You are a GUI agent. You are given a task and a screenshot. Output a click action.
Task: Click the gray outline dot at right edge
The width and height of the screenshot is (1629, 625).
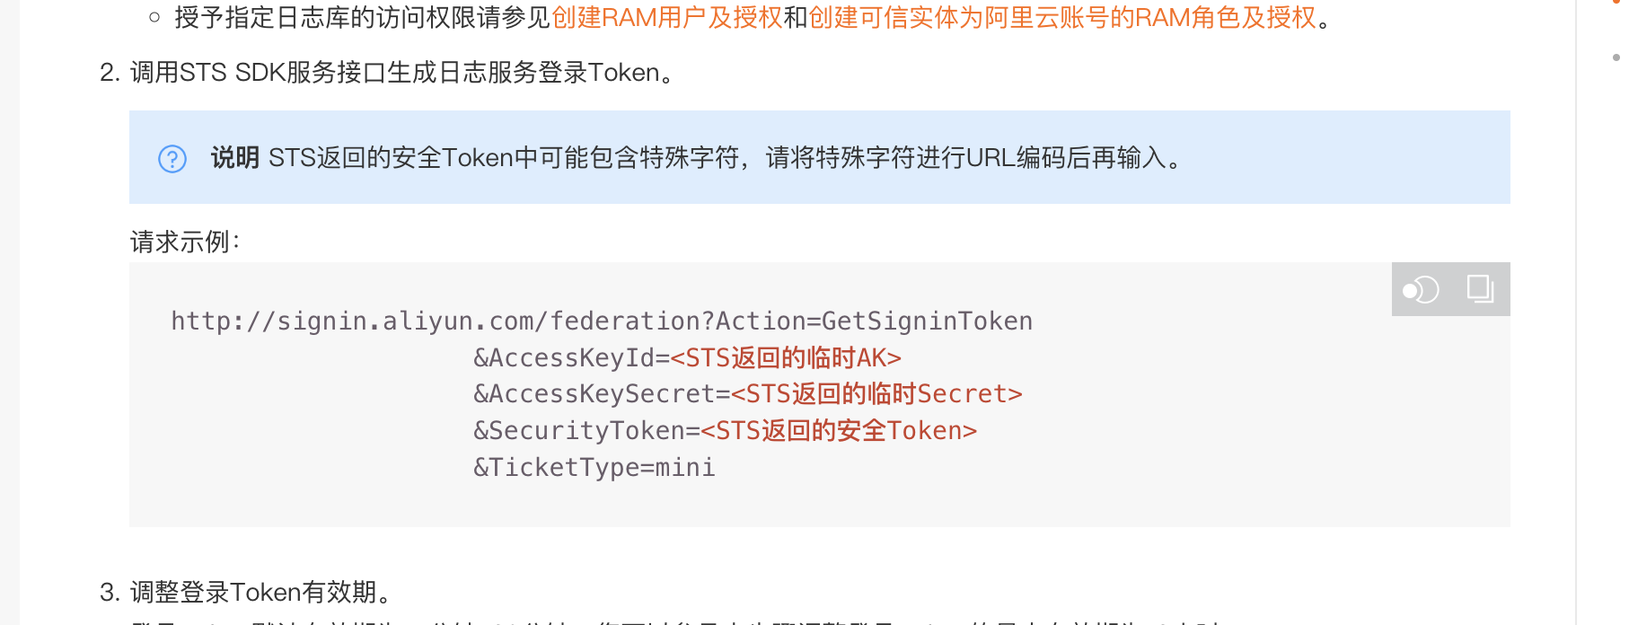point(1616,57)
